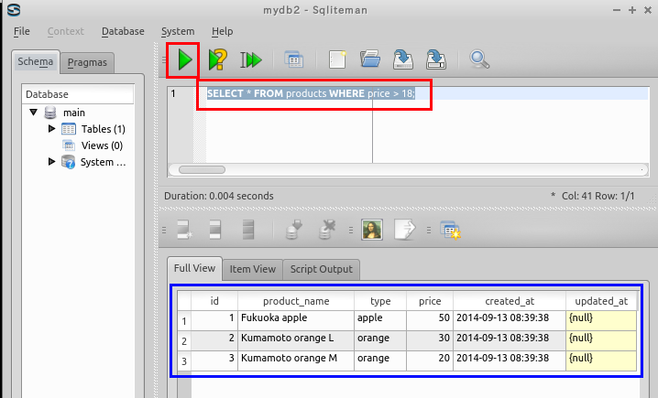Switch to the Schema tab
Viewport: 658px width, 398px height.
(36, 62)
